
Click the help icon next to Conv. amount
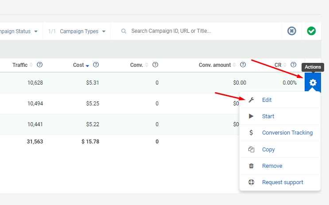click(x=243, y=65)
